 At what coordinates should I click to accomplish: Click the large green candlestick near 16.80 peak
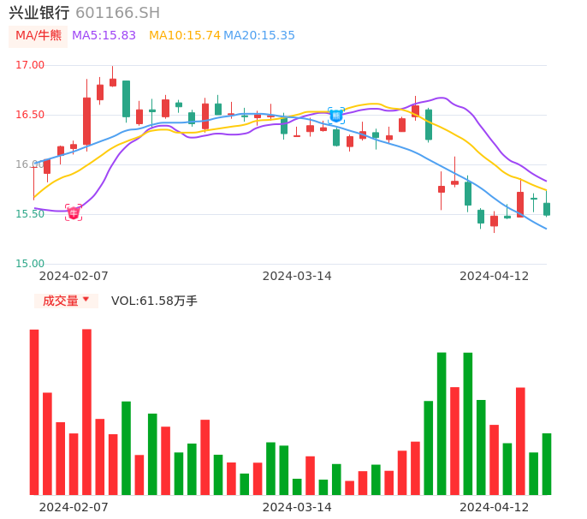click(x=126, y=99)
